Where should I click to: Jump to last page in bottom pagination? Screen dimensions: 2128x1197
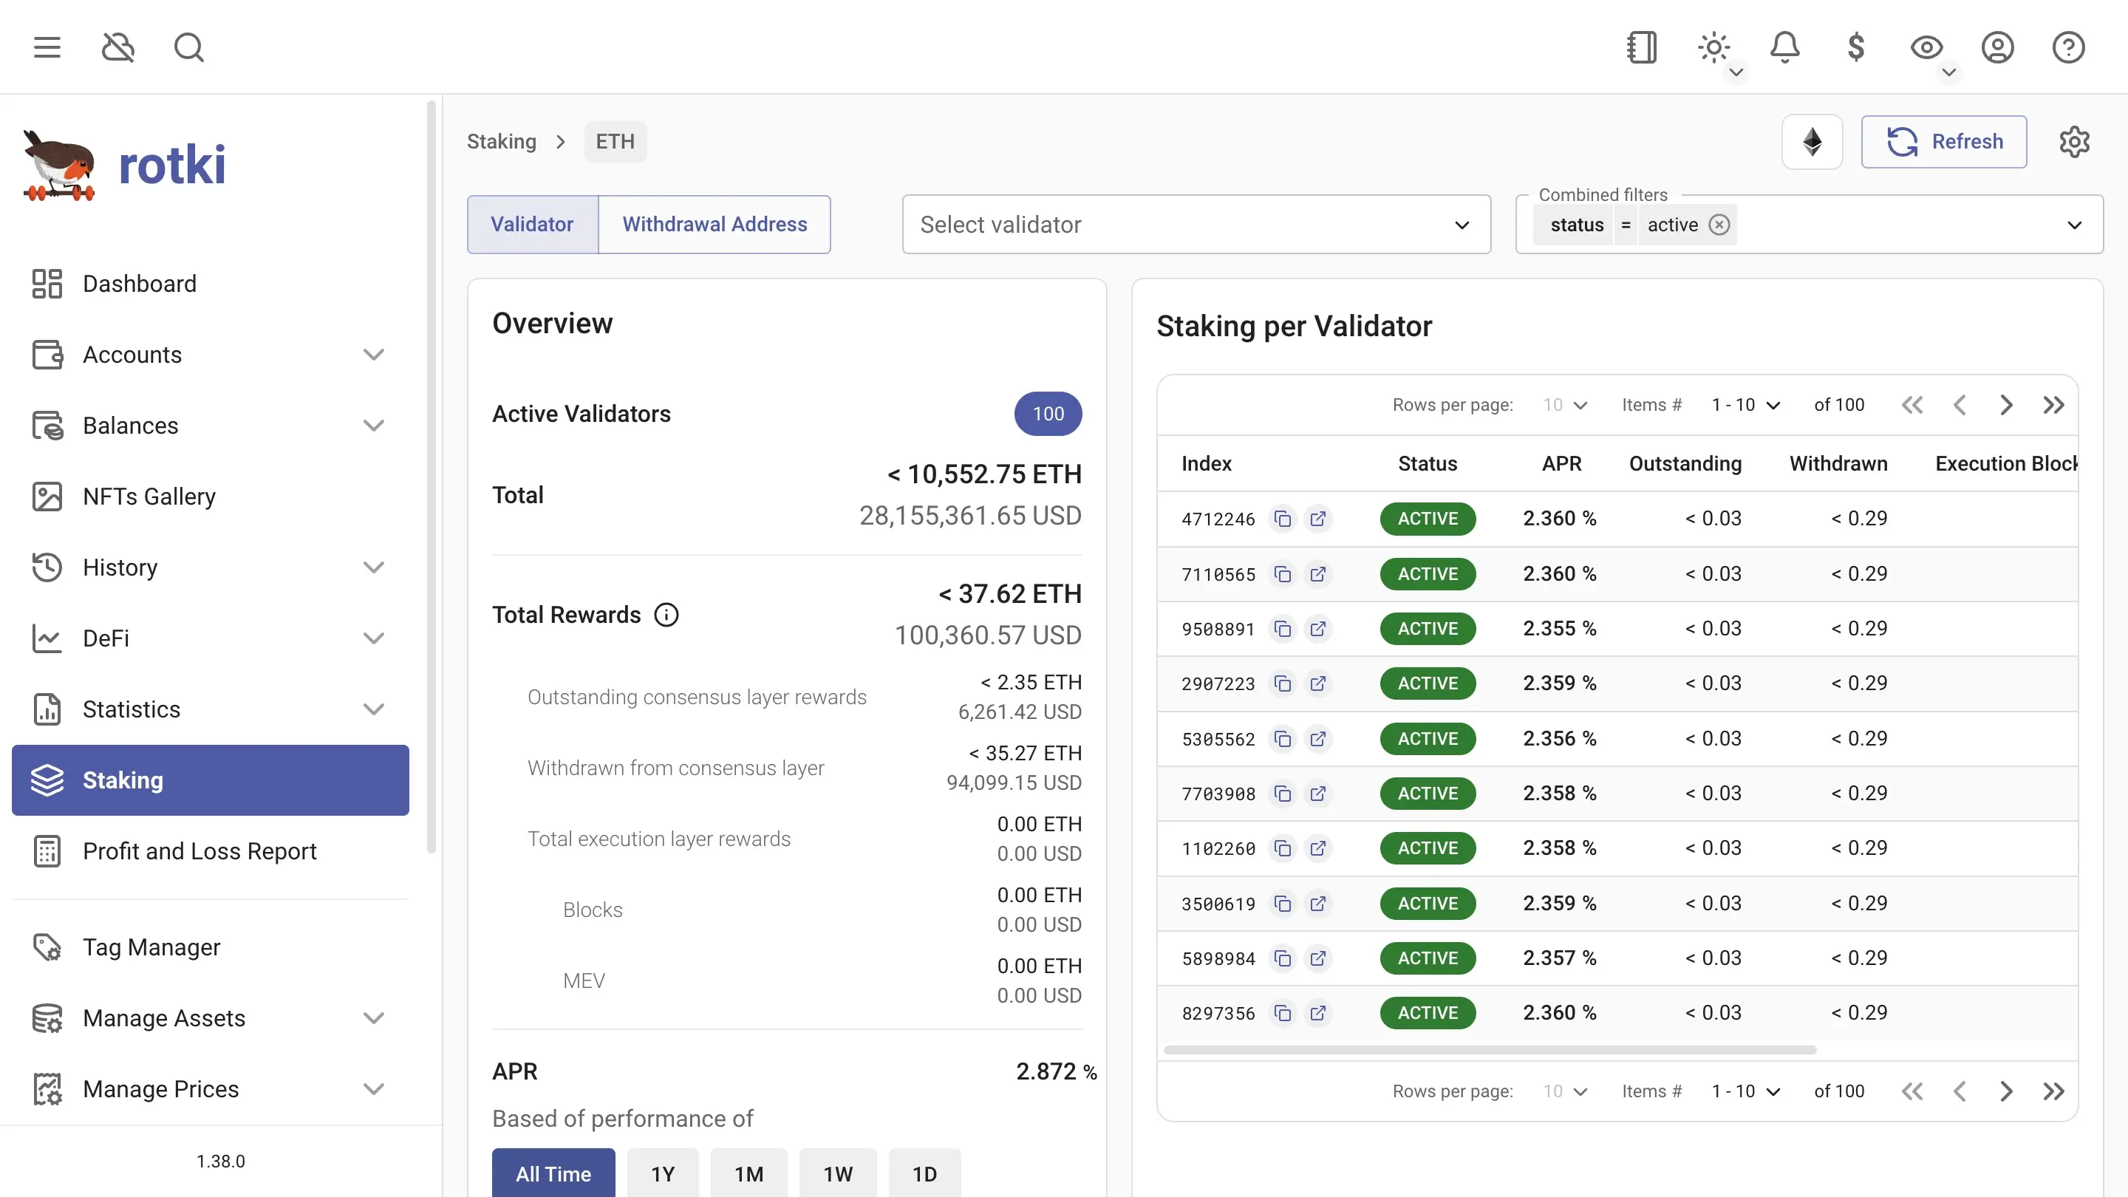2053,1091
